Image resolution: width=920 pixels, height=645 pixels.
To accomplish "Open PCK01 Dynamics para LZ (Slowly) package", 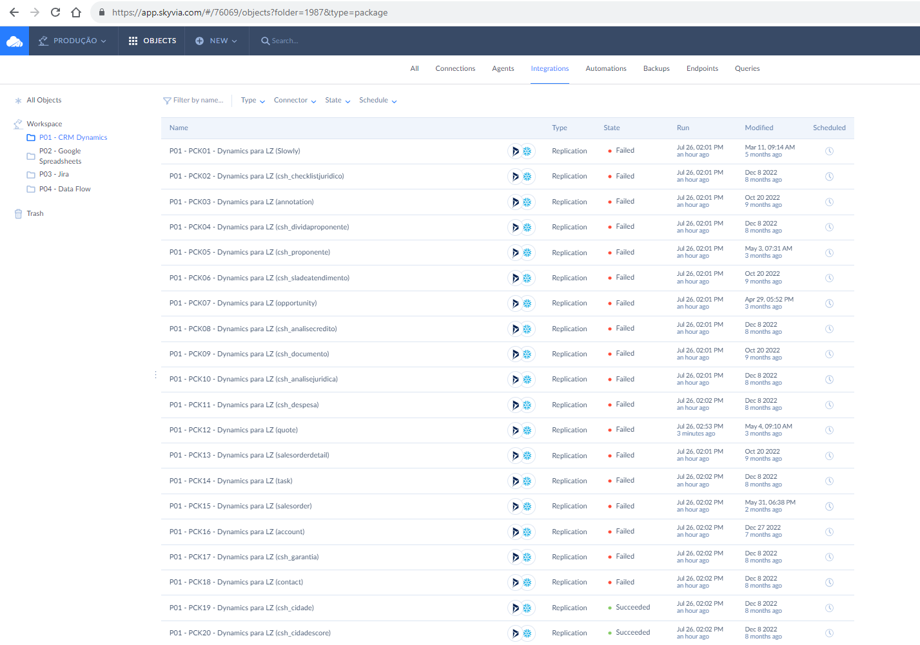I will 235,151.
